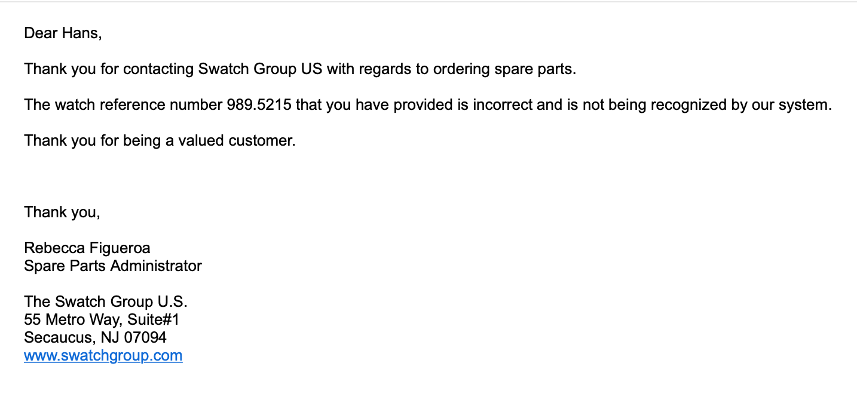Open the www.swatchgroup.com link
857x394 pixels.
103,356
